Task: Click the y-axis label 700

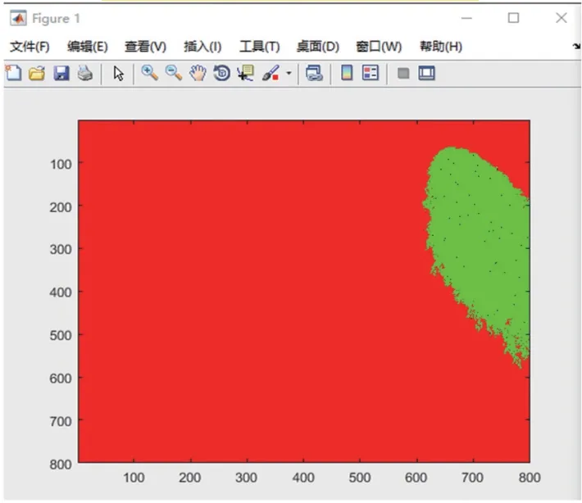Action: coord(61,421)
